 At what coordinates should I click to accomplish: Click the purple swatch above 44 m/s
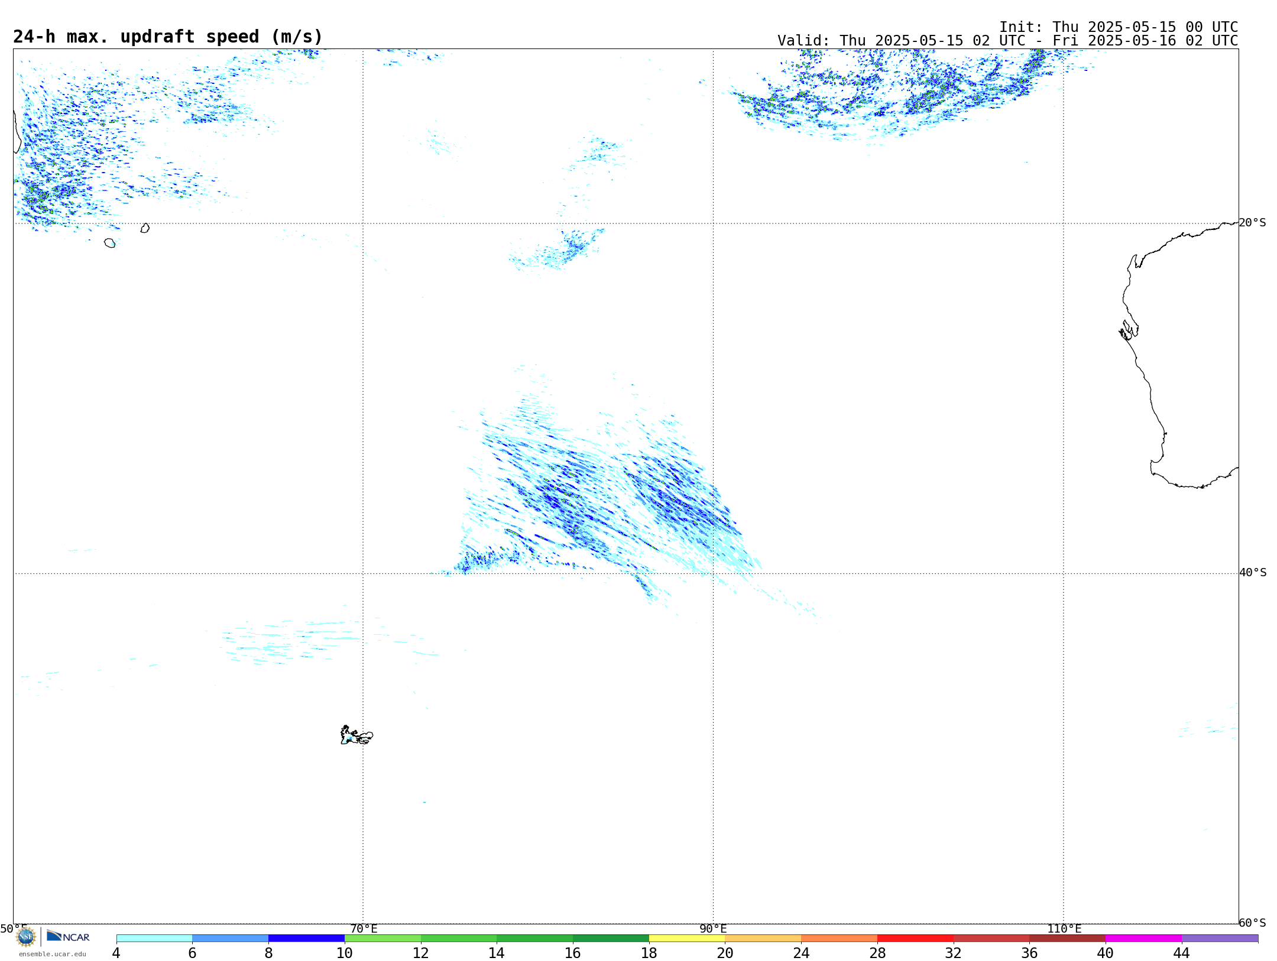(1220, 938)
